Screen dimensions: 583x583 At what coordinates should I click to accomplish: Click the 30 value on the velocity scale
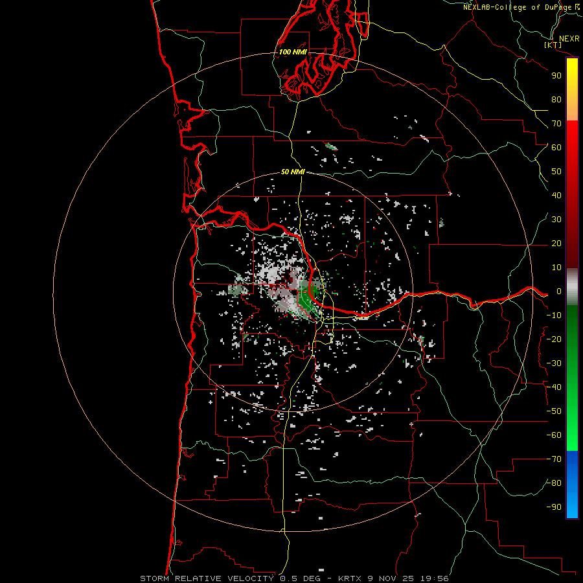coord(556,220)
